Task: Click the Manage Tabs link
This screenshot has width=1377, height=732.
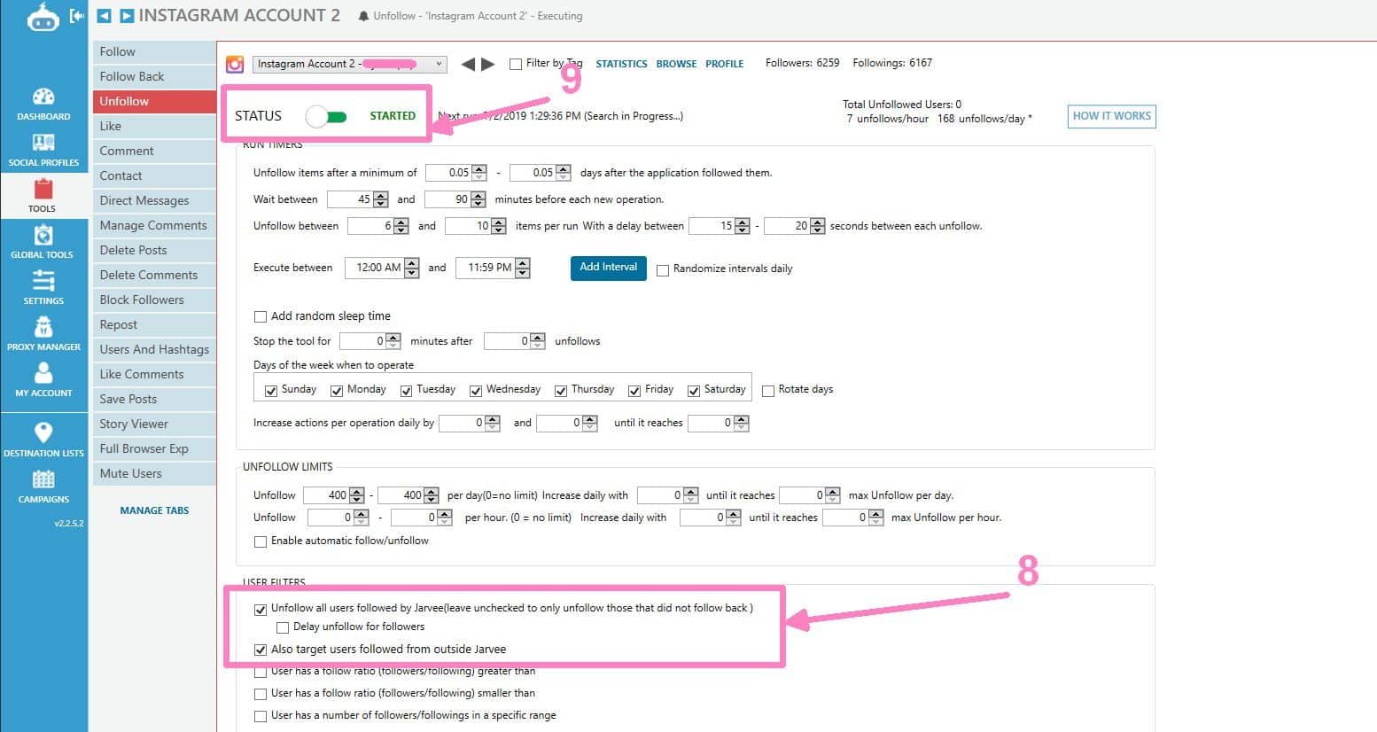Action: click(x=154, y=510)
